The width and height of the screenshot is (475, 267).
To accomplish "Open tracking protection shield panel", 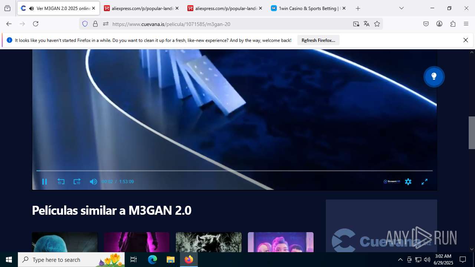I will (85, 24).
